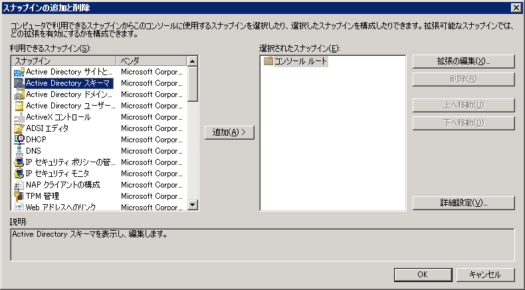Click the NAP クライアントの構成 icon
The height and width of the screenshot is (290, 525).
(x=19, y=184)
